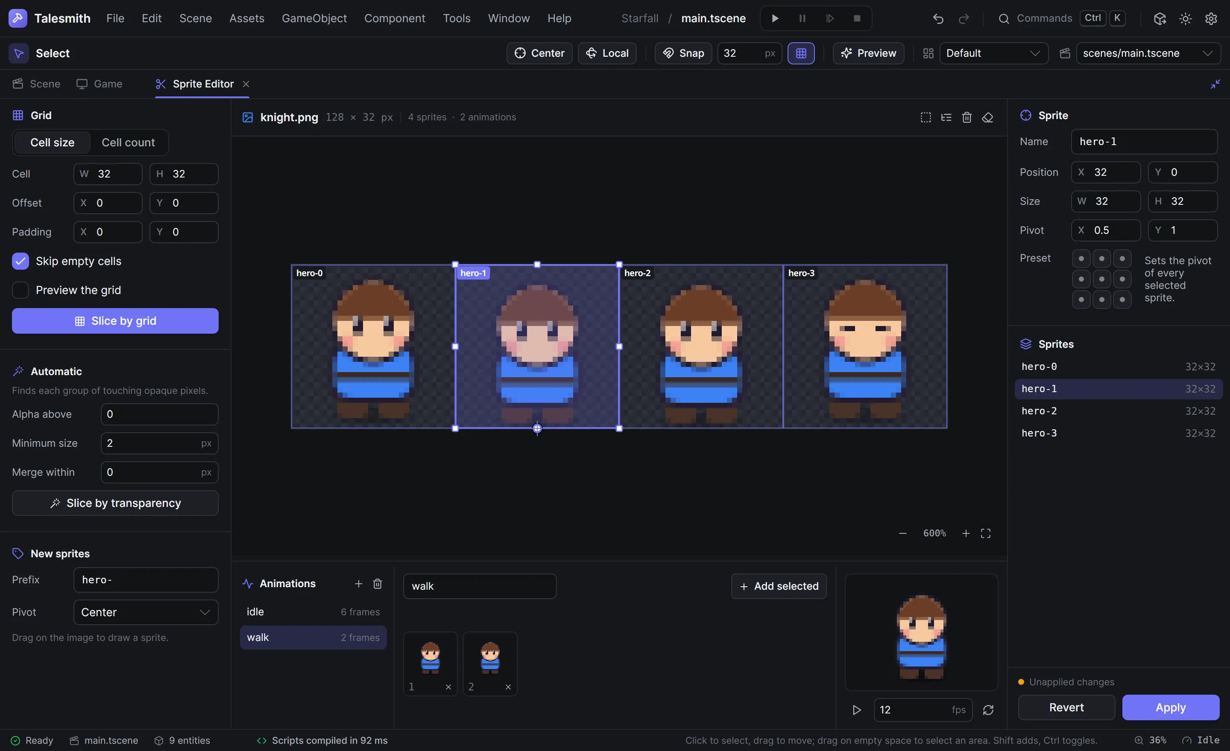This screenshot has width=1230, height=751.
Task: Toggle the animation loop icon
Action: (988, 710)
